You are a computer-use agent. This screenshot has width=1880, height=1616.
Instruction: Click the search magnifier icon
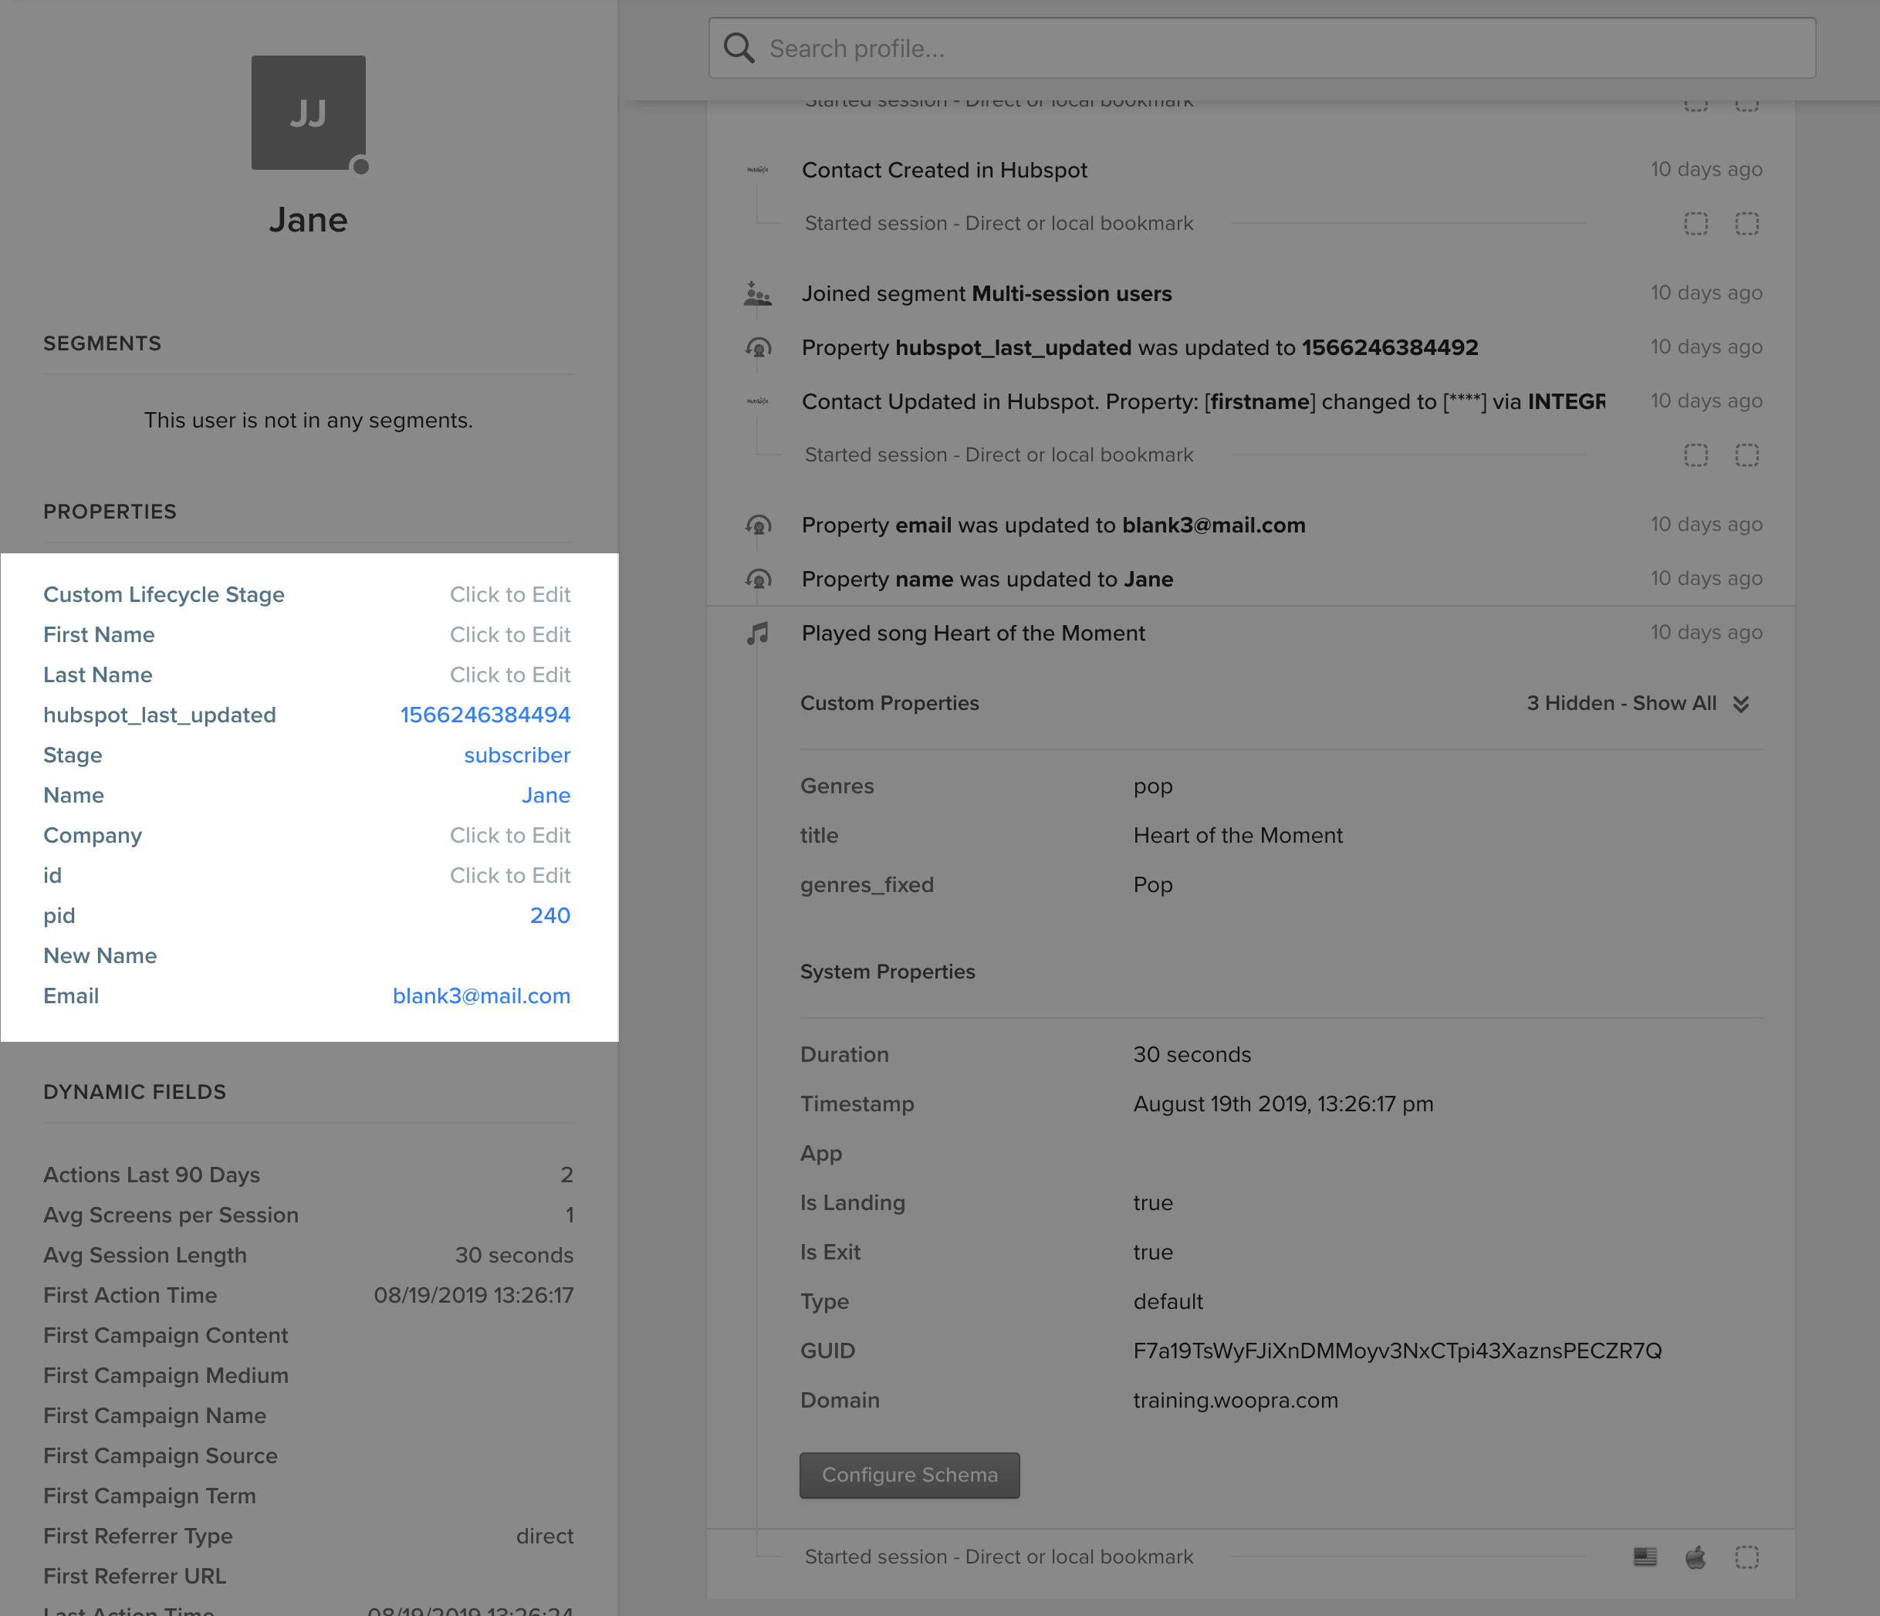coord(739,48)
